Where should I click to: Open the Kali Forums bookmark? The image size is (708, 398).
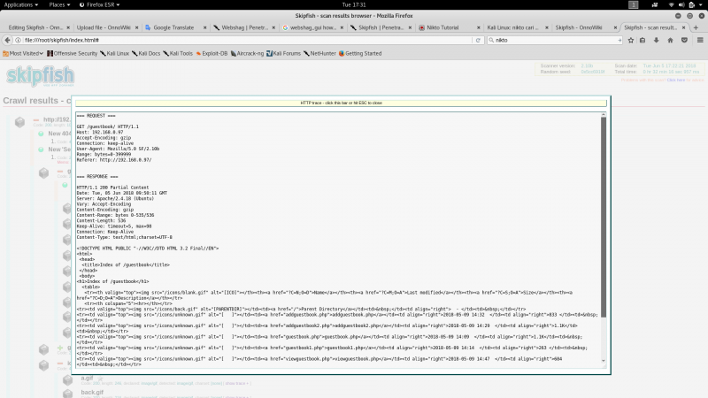pos(283,53)
